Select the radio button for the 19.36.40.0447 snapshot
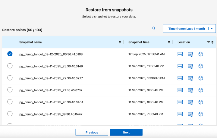217x138 pixels. 10,114
